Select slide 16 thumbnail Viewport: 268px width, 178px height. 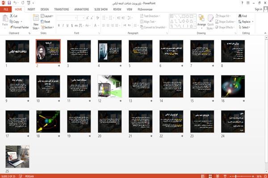click(233, 86)
